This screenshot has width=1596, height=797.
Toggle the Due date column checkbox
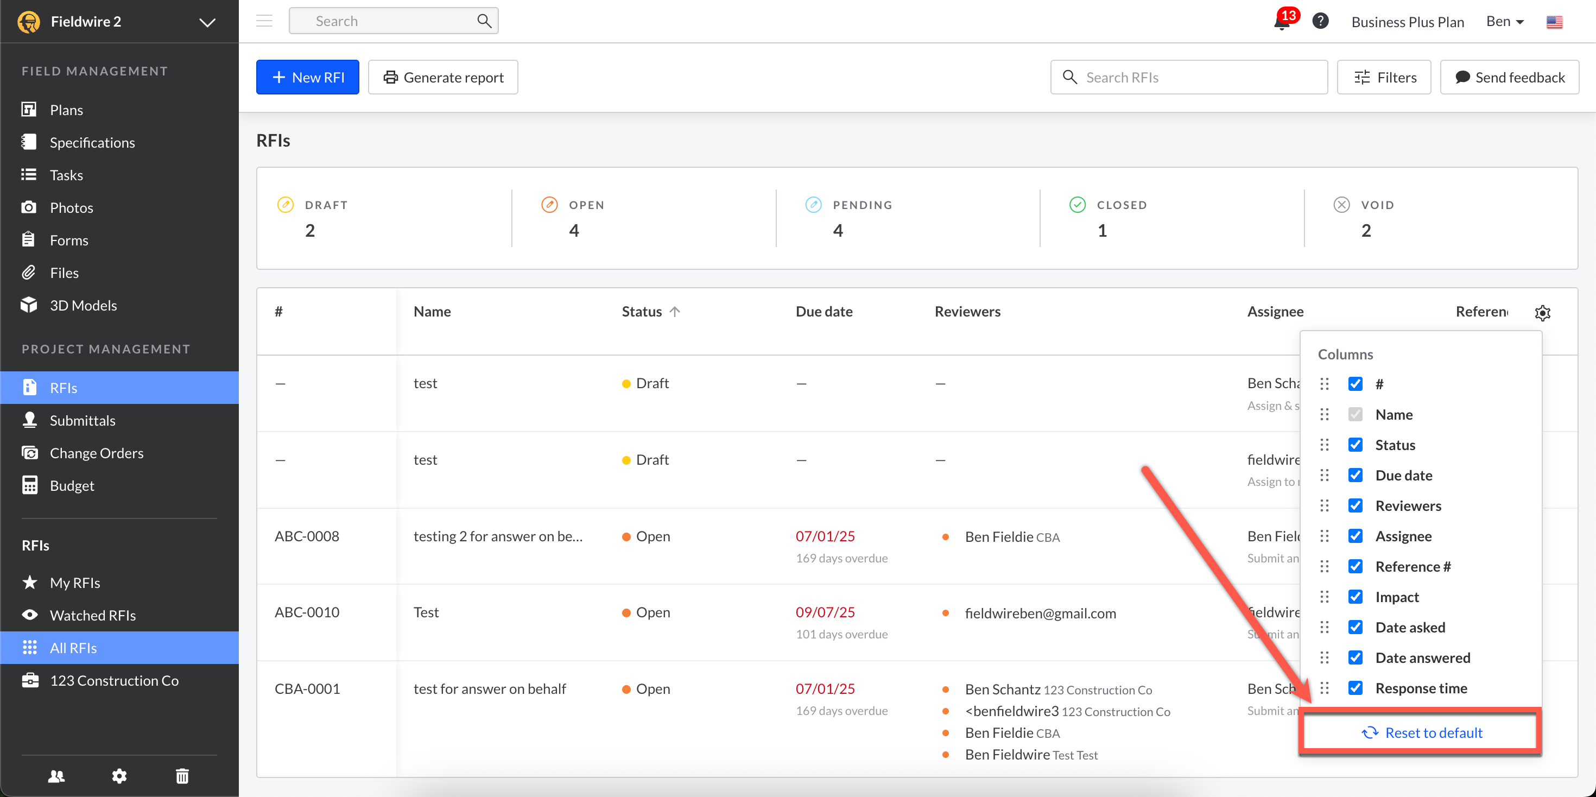(1355, 476)
